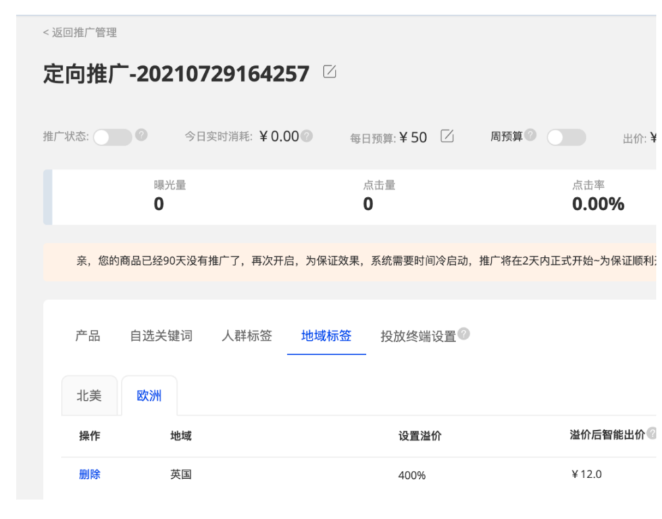Switch to the 人群标签 tab

(247, 336)
